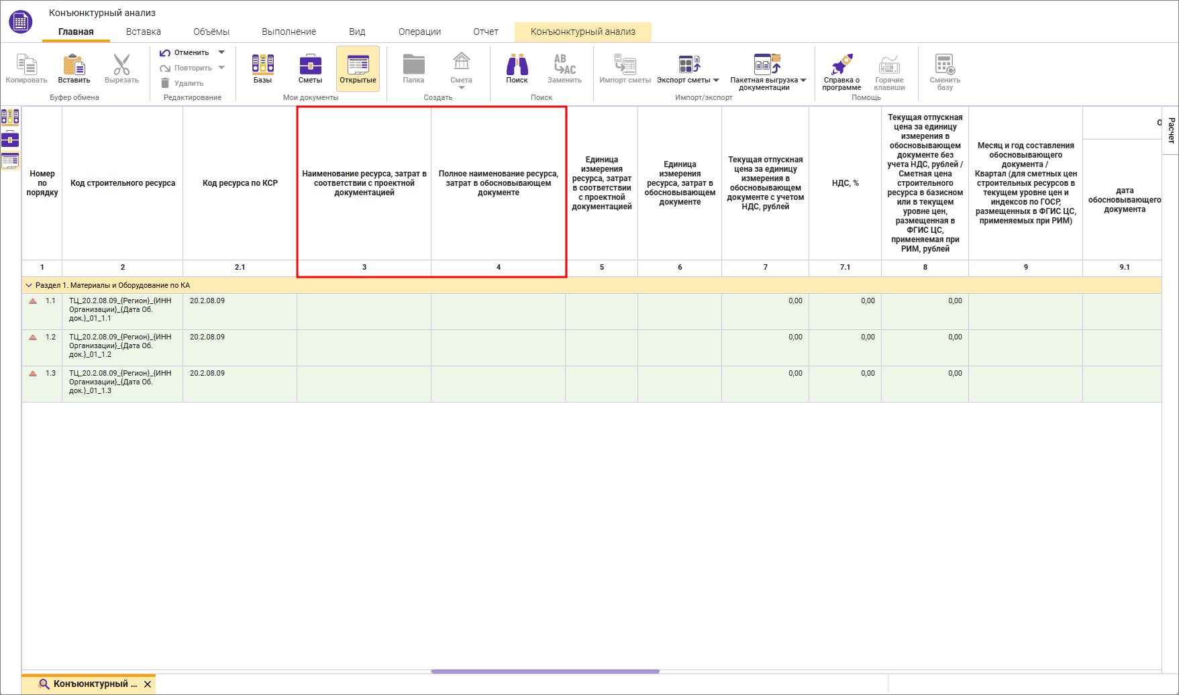Close the Конъюнктурный document tab
Image resolution: width=1179 pixels, height=695 pixels.
tap(148, 684)
